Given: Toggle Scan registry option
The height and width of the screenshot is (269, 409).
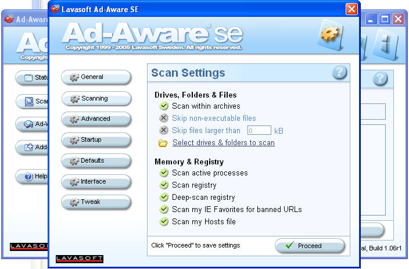Looking at the screenshot, I should click(164, 185).
